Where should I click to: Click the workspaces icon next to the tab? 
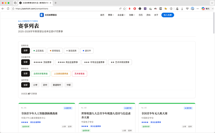click(15, 3)
